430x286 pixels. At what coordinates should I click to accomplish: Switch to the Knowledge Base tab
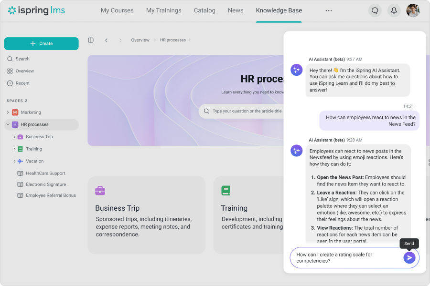279,10
